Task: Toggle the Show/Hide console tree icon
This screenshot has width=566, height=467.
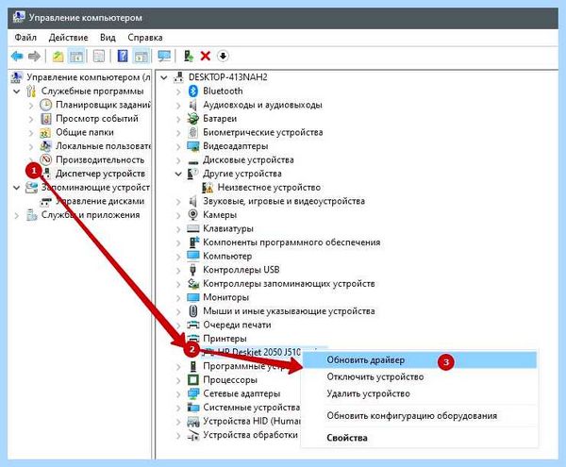Action: click(76, 56)
